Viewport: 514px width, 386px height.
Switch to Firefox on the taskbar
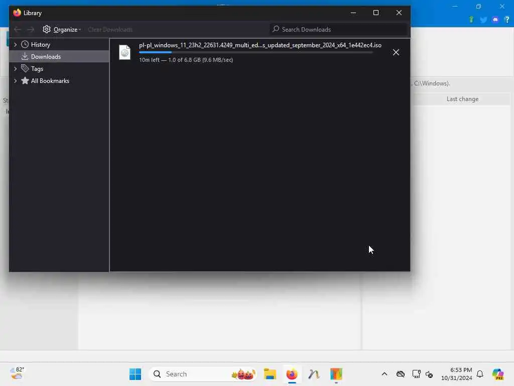[x=292, y=374]
